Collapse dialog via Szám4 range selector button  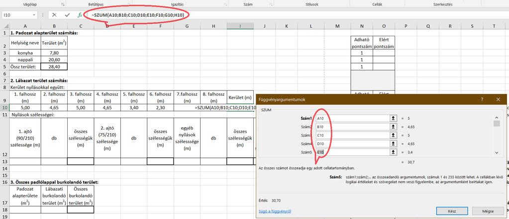click(393, 144)
